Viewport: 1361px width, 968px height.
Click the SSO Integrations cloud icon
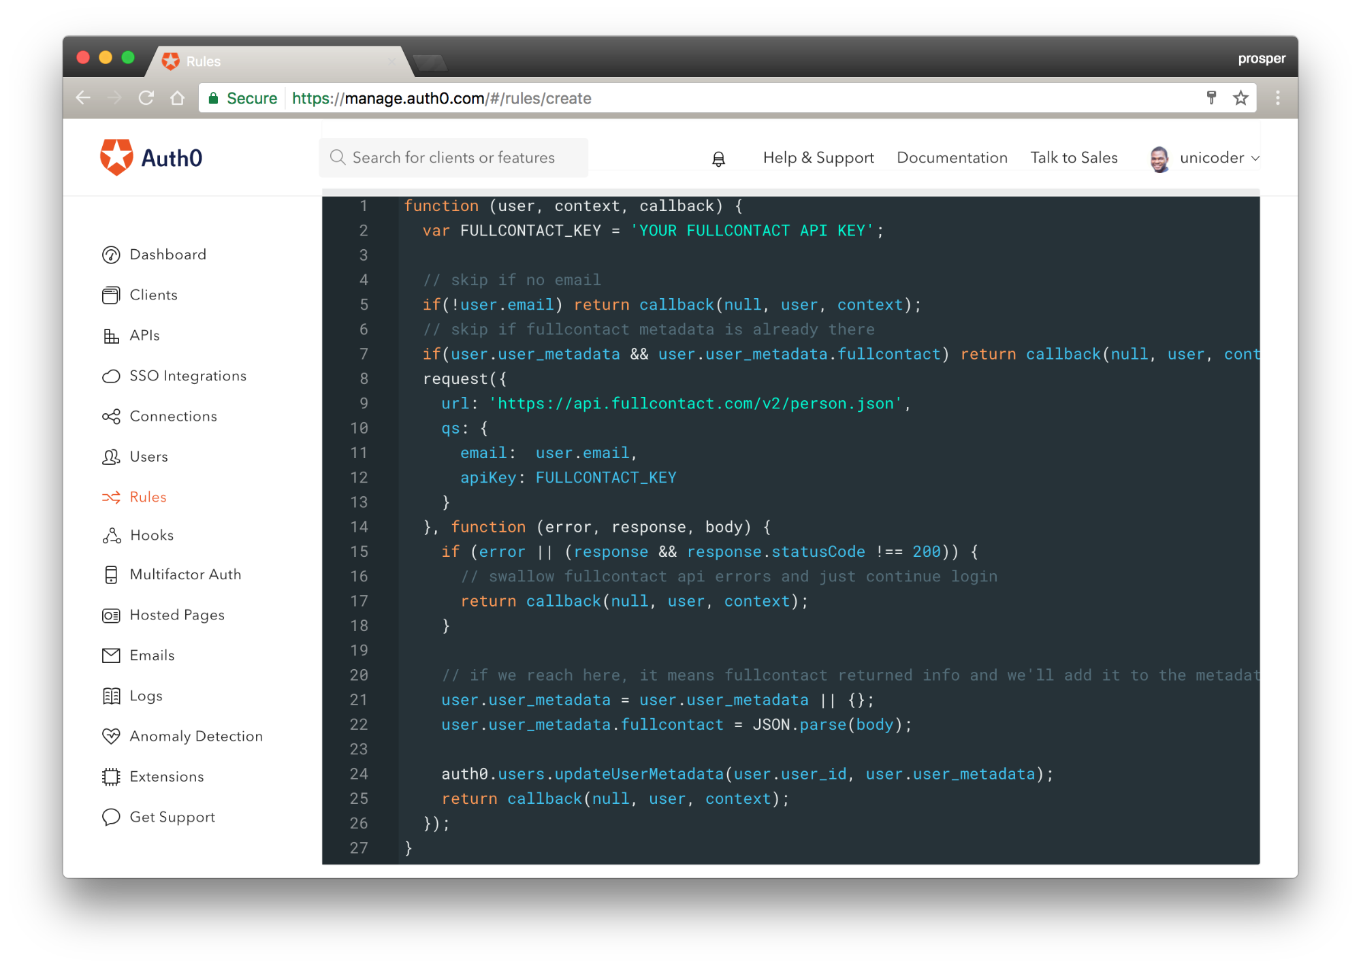[111, 376]
